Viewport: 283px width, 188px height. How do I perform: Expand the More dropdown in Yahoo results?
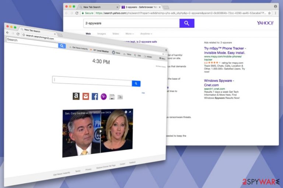[x=130, y=34]
